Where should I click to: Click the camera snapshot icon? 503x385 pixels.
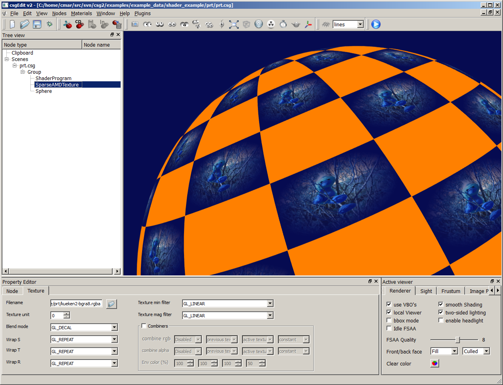[x=135, y=24]
